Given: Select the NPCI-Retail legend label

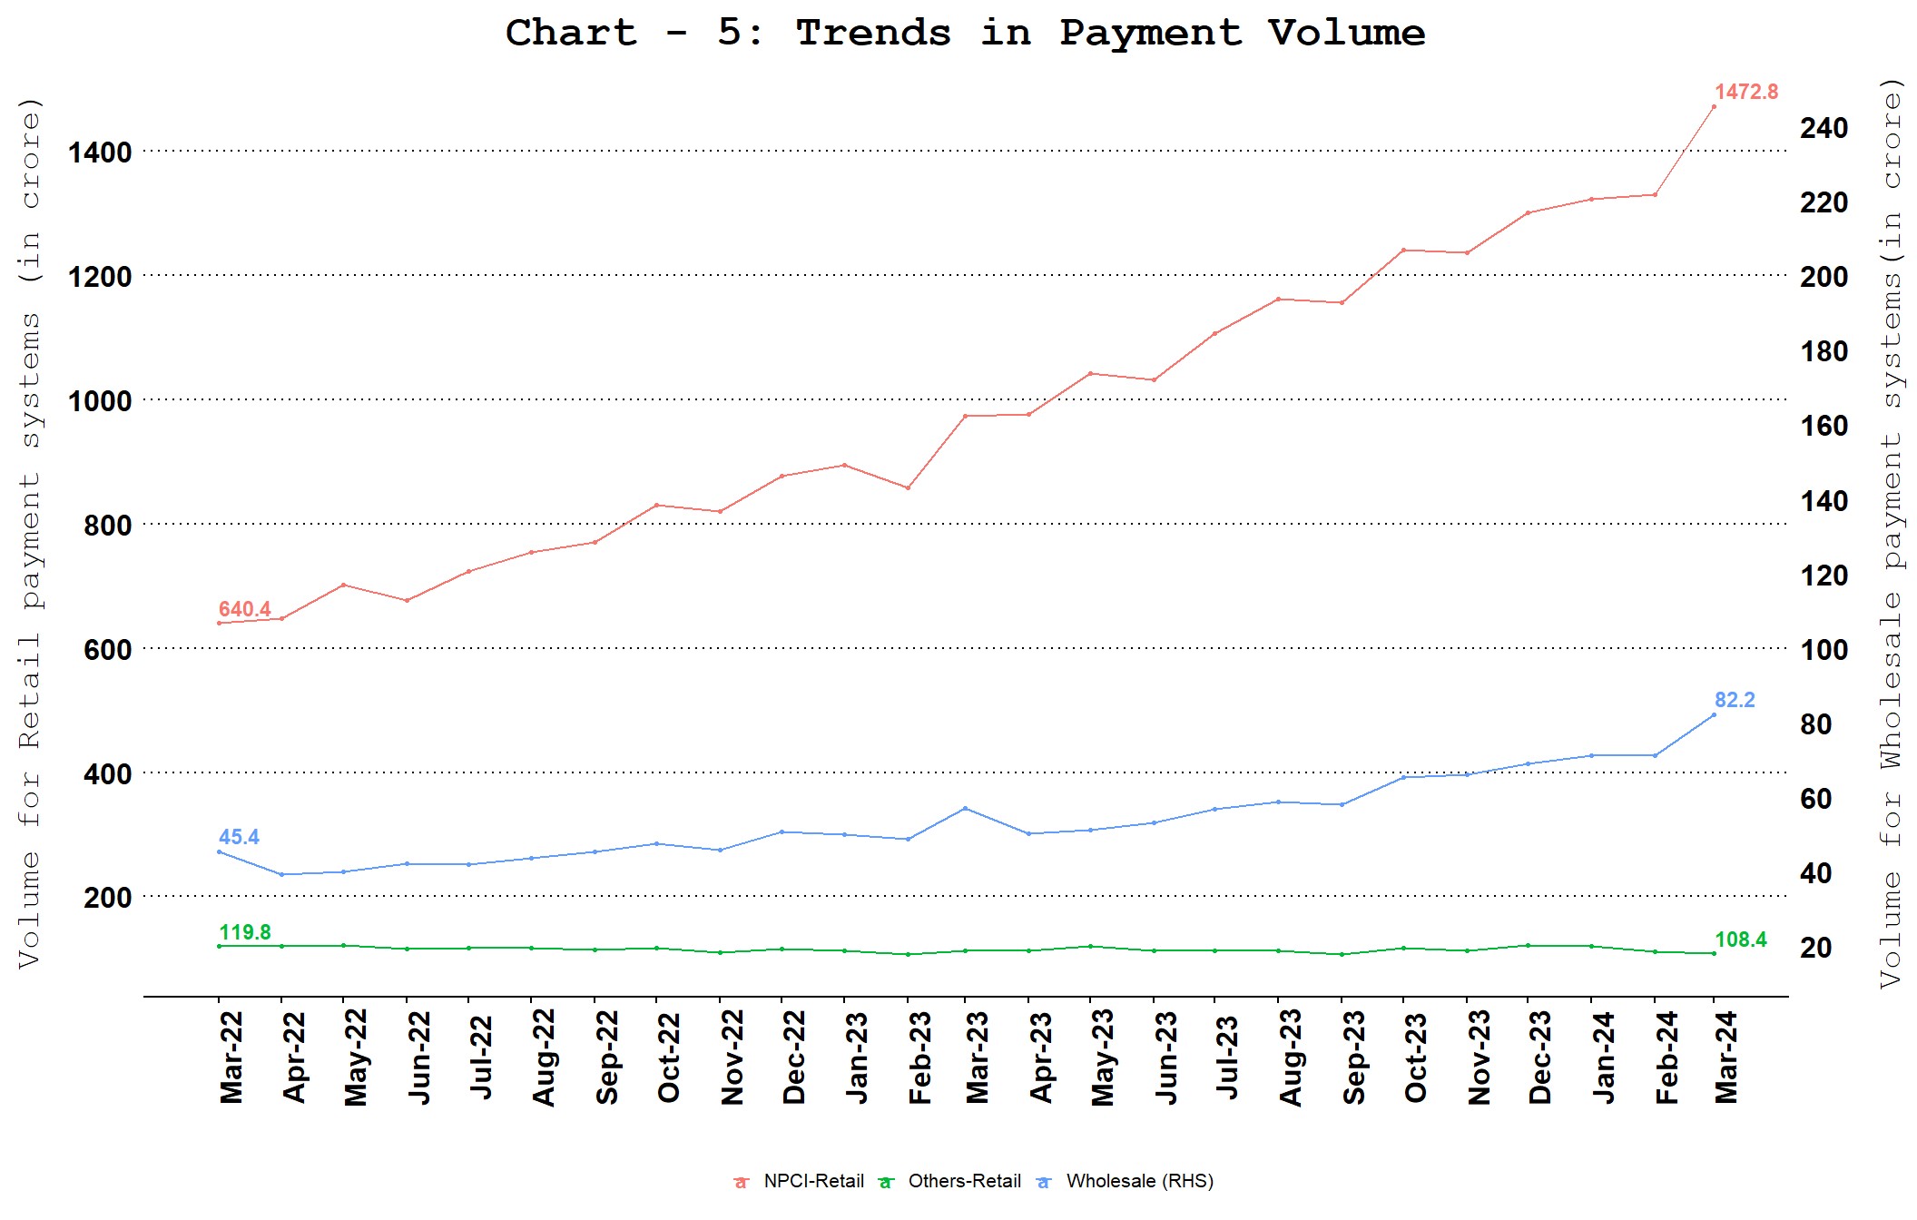Looking at the screenshot, I should coord(813,1181).
